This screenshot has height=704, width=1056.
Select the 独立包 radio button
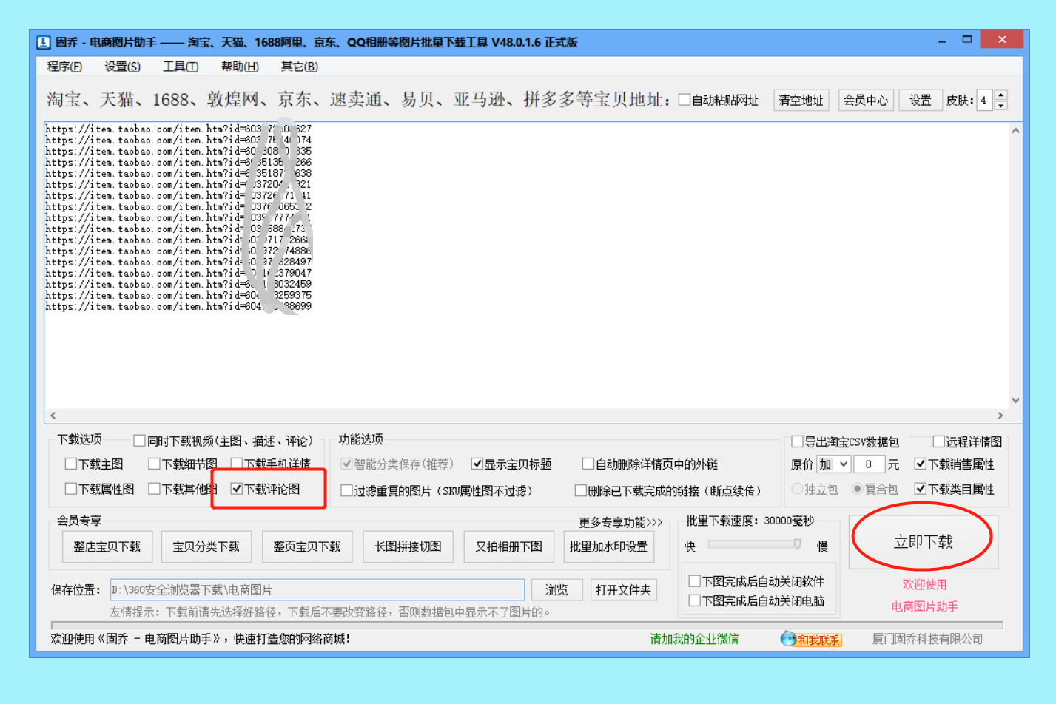tap(796, 490)
